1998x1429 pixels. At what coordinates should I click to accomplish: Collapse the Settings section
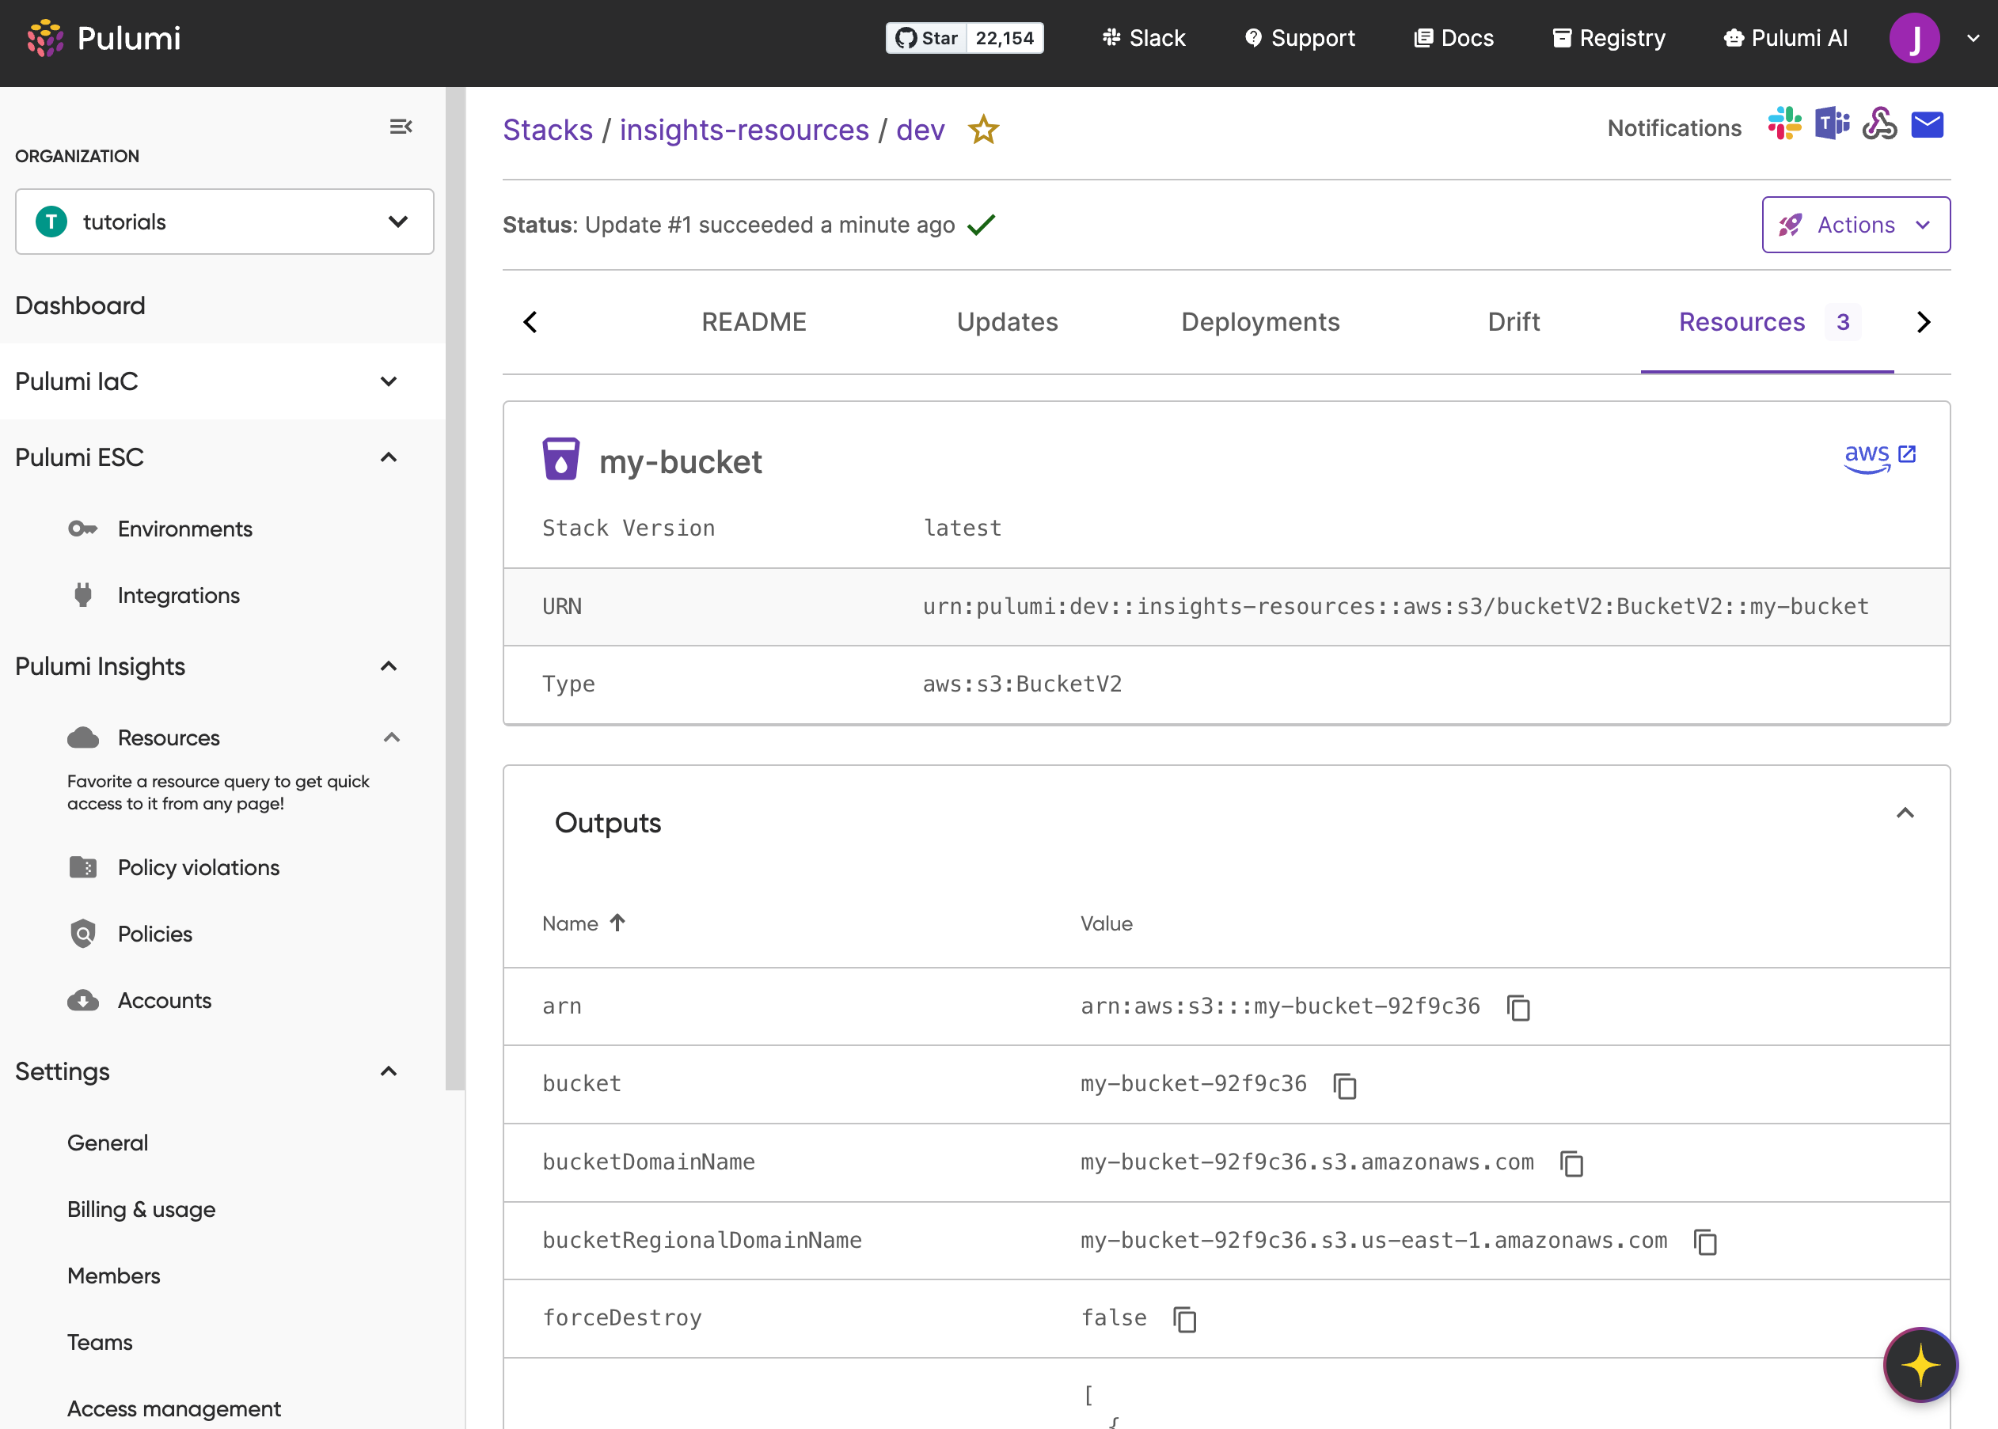coord(388,1071)
